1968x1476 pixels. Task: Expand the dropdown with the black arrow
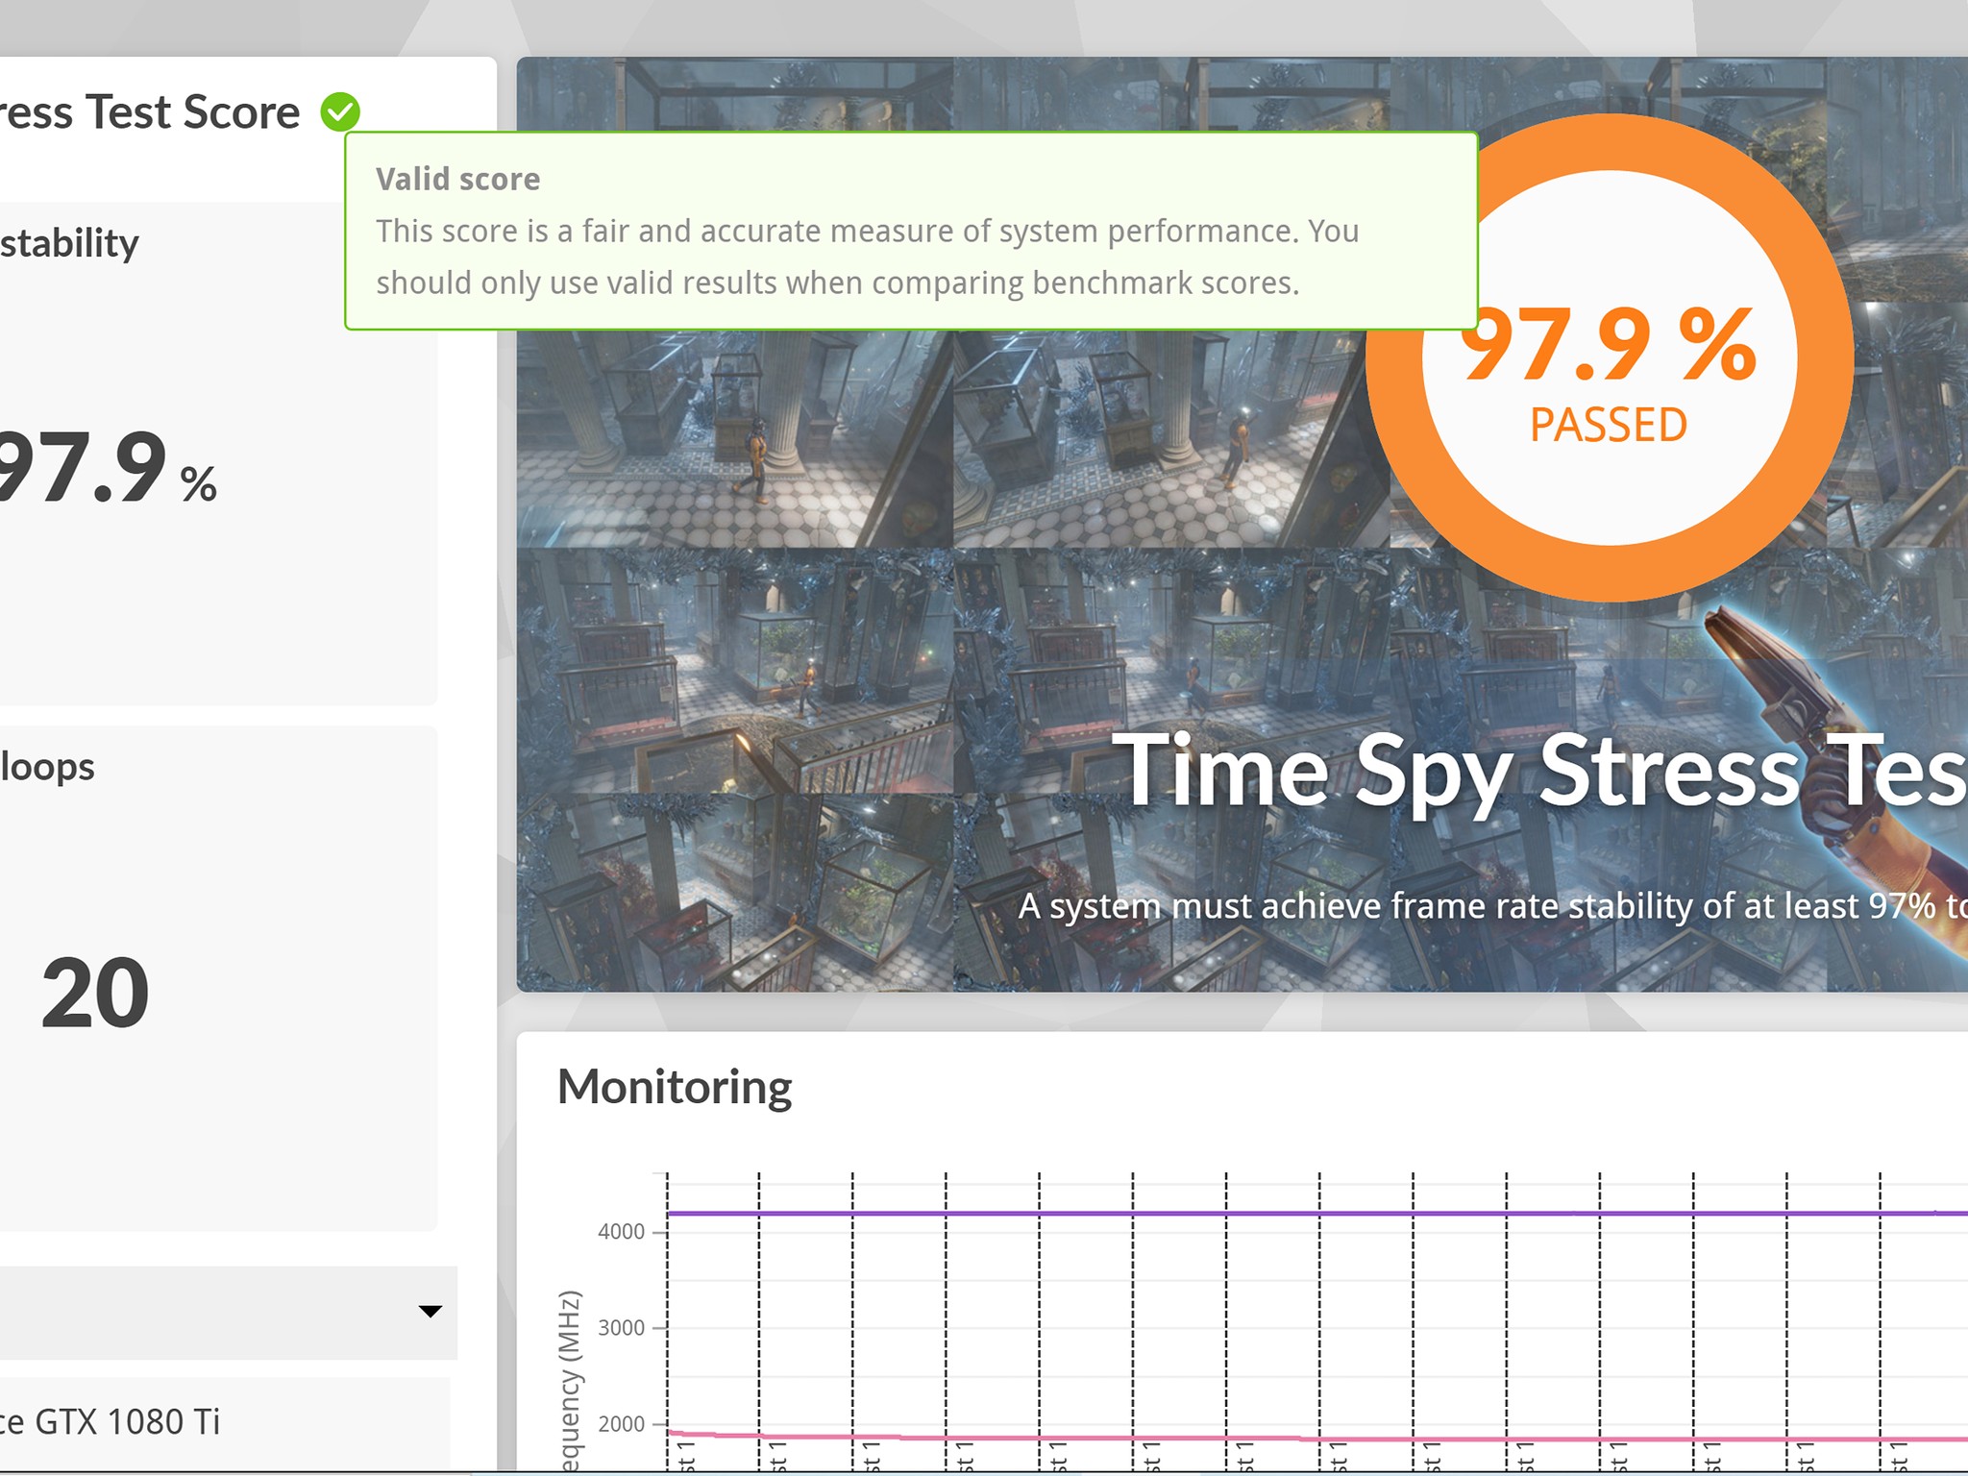click(430, 1312)
